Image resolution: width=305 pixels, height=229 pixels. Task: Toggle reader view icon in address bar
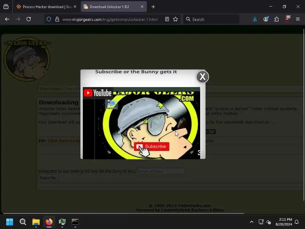coord(167,19)
